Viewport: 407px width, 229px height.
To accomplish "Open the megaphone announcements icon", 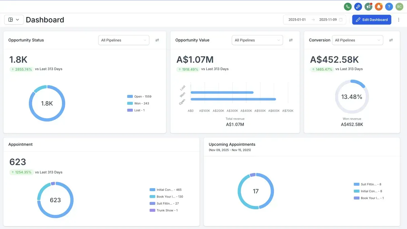I will [x=368, y=6].
